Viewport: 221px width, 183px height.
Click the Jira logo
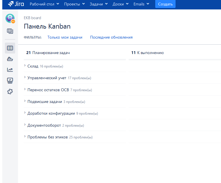(x=16, y=4)
